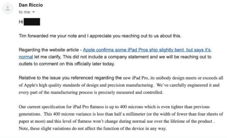Click the line starting "paper at most"
Screen dimensions: 227x138
tap(117, 121)
